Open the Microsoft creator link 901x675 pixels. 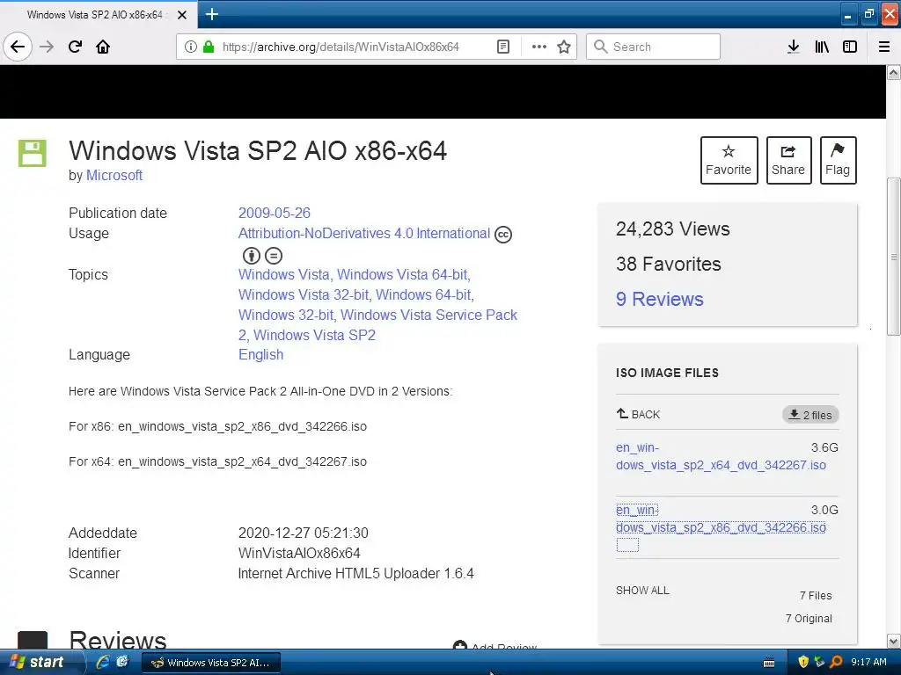(x=114, y=176)
